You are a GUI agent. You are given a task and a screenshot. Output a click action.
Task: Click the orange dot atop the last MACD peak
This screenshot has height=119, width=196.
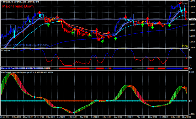[x=183, y=88]
